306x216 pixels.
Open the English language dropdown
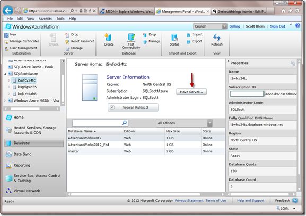click(210, 26)
